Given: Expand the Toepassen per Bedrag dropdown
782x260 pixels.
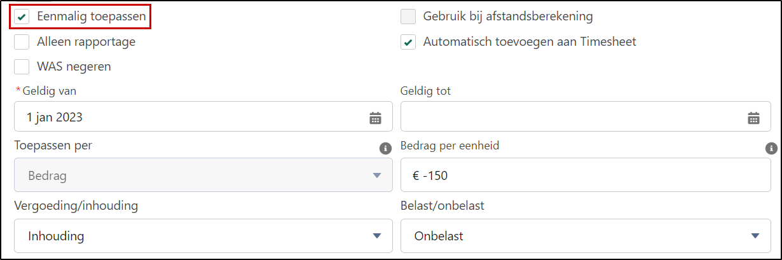Looking at the screenshot, I should (203, 175).
